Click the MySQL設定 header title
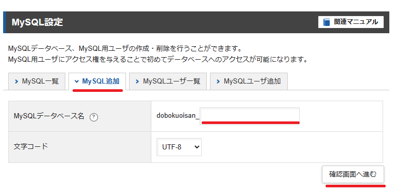The image size is (394, 192). [x=37, y=22]
